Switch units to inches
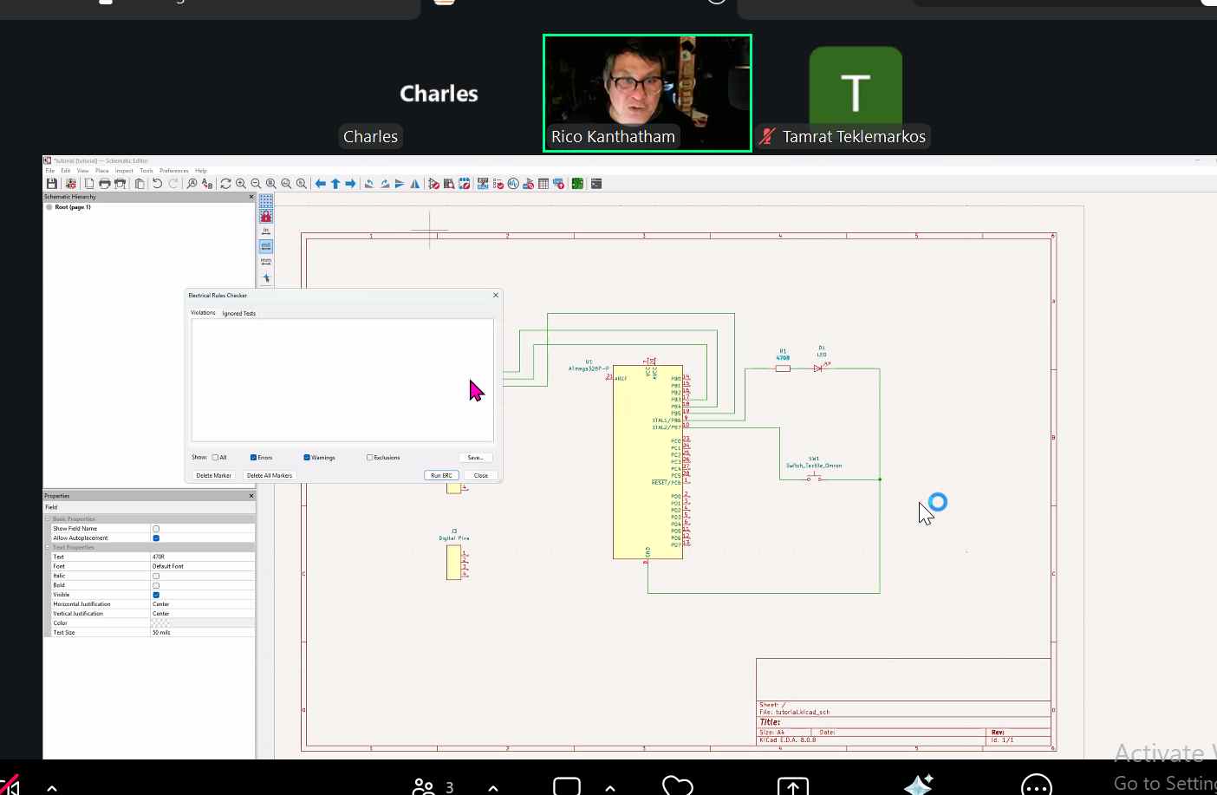 (x=266, y=231)
